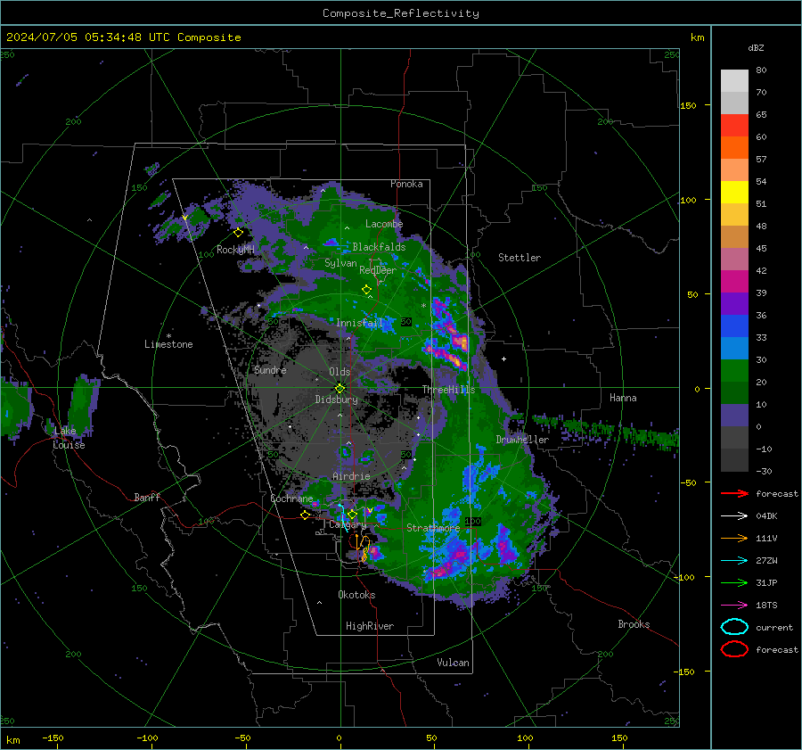Click the Sundre label
The image size is (802, 750).
(270, 370)
